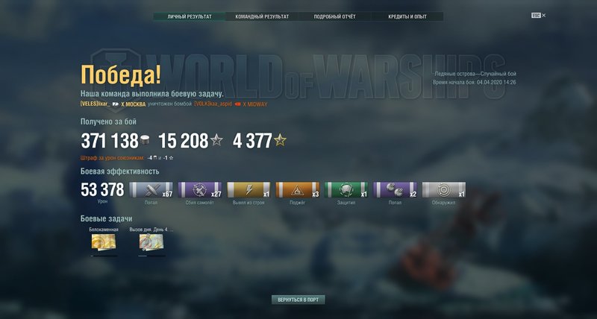Click the purple secondary hits ribbon x2

(x=395, y=190)
